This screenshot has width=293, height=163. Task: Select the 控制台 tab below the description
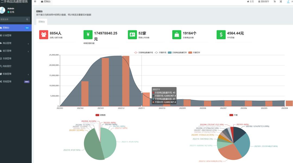[x=42, y=22]
